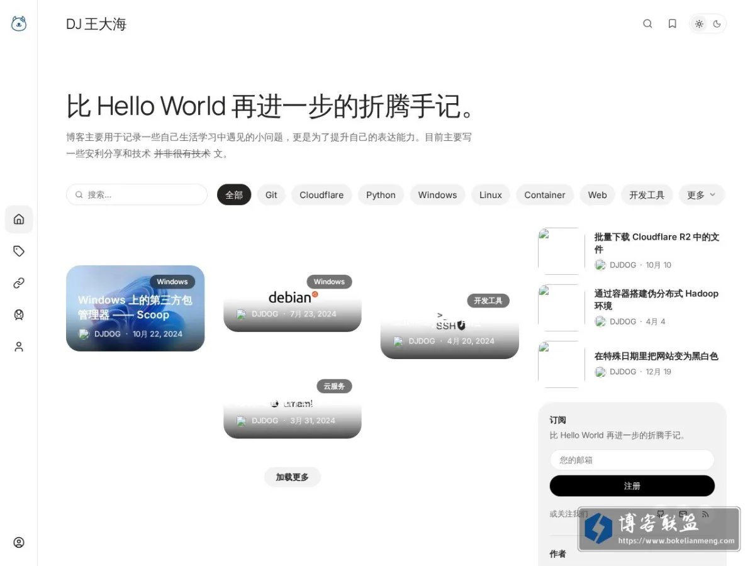Open the Scoop package manager post card
The image size is (755, 566).
[135, 308]
